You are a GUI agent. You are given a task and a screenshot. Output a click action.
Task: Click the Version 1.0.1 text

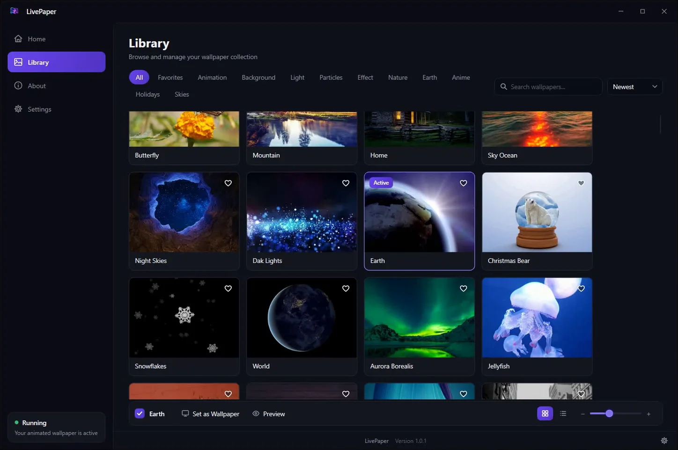point(411,441)
